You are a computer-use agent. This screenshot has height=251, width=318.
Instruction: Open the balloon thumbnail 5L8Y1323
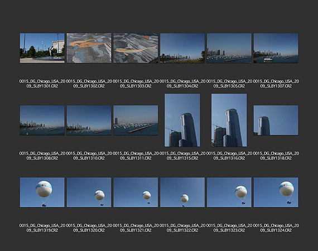click(229, 192)
